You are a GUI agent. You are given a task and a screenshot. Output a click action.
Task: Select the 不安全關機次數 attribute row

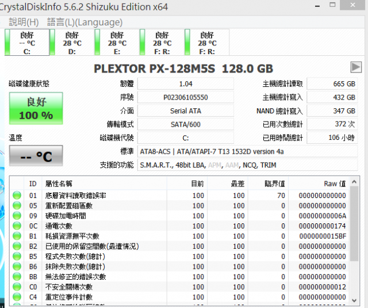(x=180, y=287)
